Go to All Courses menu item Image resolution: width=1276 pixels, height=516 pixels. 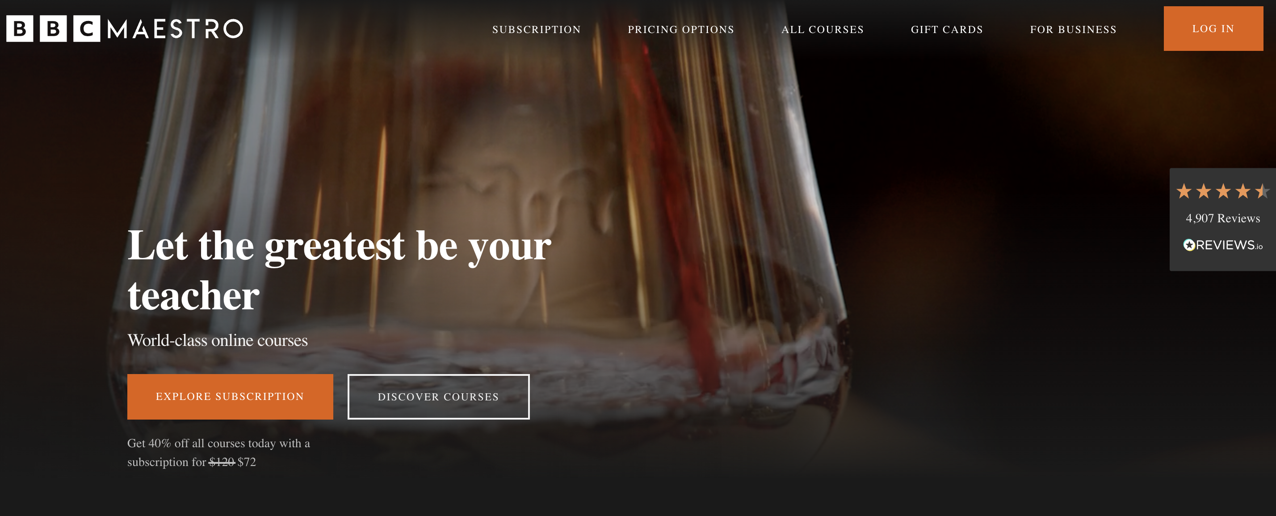coord(822,30)
